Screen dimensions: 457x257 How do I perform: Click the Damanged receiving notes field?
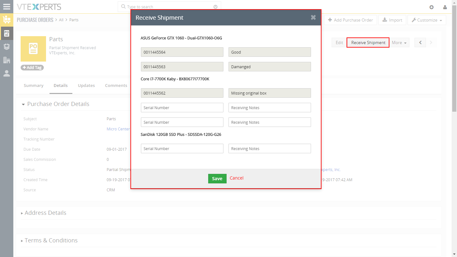point(270,67)
